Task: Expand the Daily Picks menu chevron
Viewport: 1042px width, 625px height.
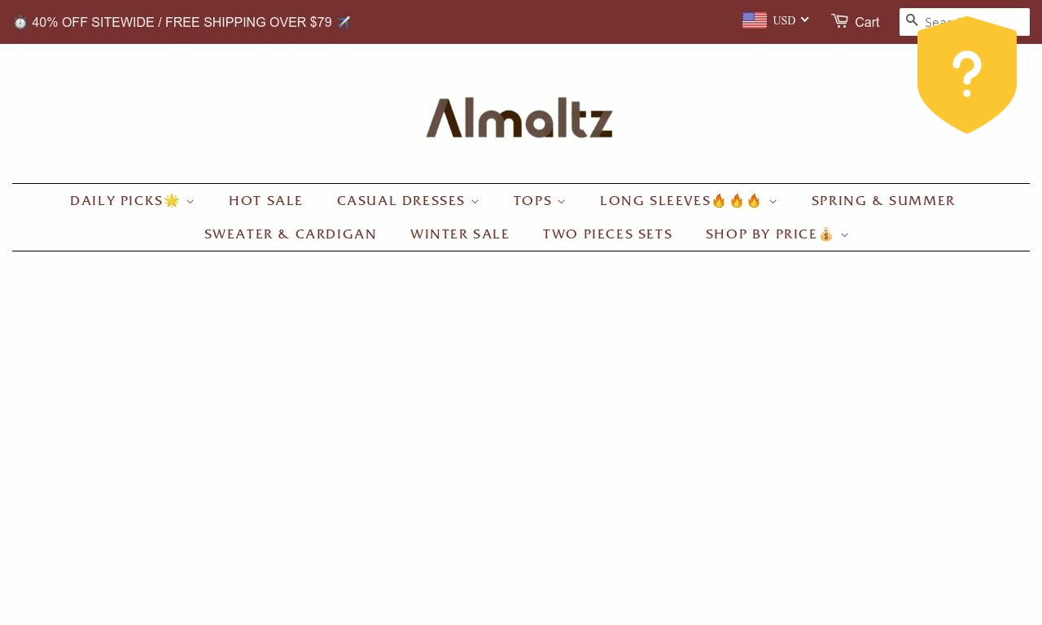Action: click(190, 202)
